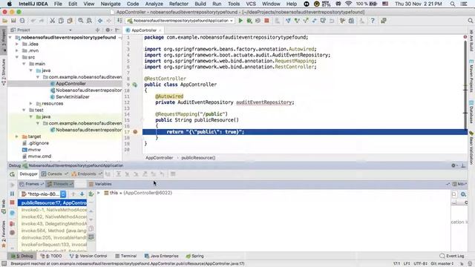Click the Back navigation arrow icon
Image resolution: width=475 pixels, height=267 pixels.
pos(100,21)
